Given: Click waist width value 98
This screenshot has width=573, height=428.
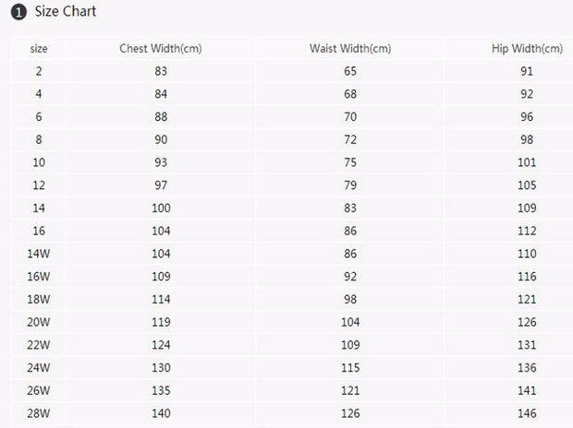Looking at the screenshot, I should pos(350,299).
